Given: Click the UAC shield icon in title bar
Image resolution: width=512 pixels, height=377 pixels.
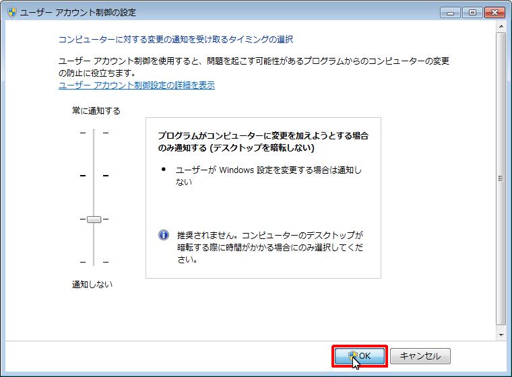Looking at the screenshot, I should pyautogui.click(x=12, y=13).
